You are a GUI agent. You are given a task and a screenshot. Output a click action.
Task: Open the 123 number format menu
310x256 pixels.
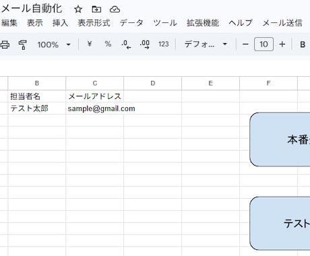pyautogui.click(x=163, y=44)
